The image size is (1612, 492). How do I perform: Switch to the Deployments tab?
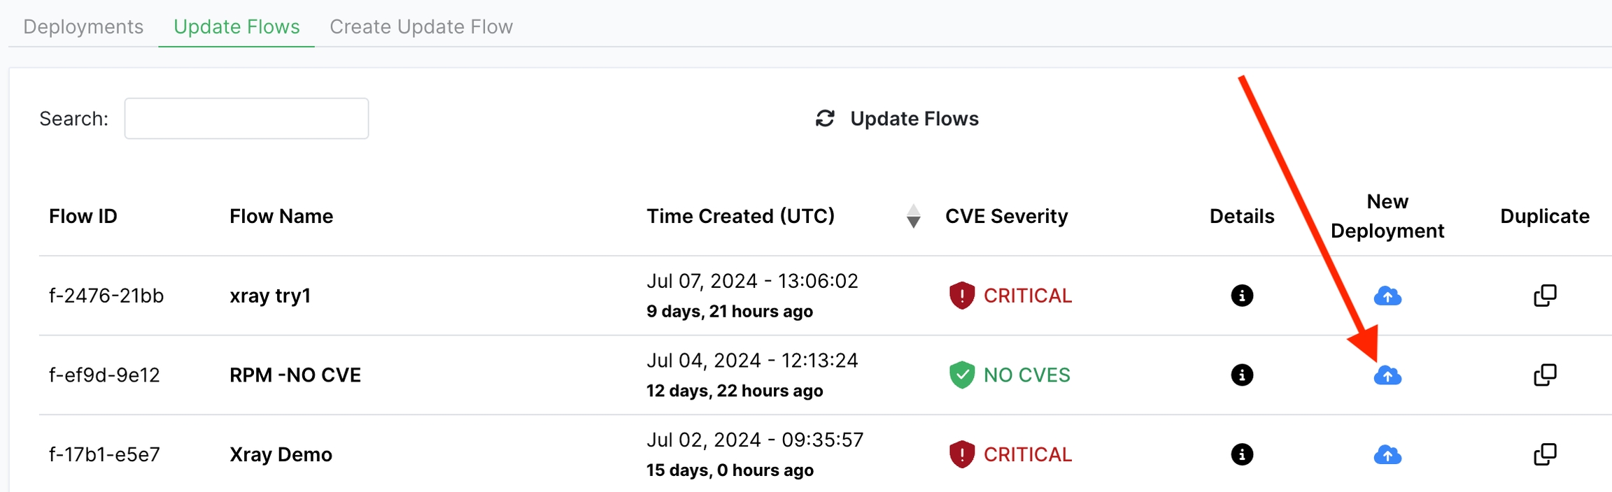pos(83,27)
